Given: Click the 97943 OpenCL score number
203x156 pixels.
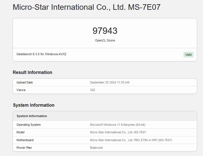Looking at the screenshot, I should coord(105,31).
